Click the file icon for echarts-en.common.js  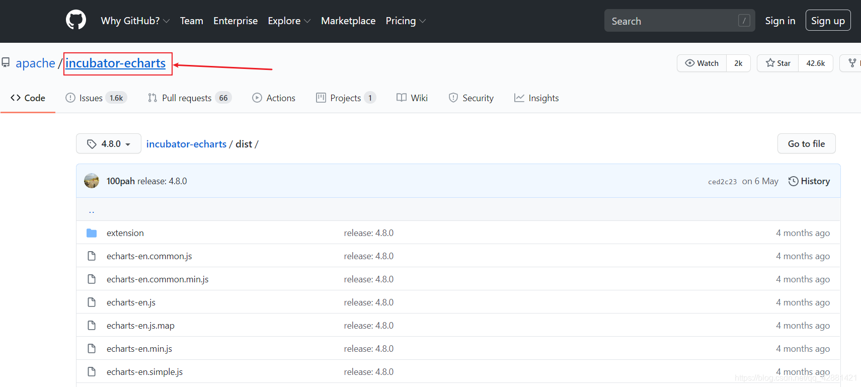click(92, 256)
